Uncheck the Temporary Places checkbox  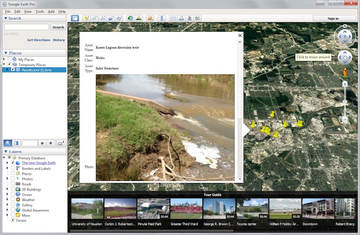(x=10, y=64)
